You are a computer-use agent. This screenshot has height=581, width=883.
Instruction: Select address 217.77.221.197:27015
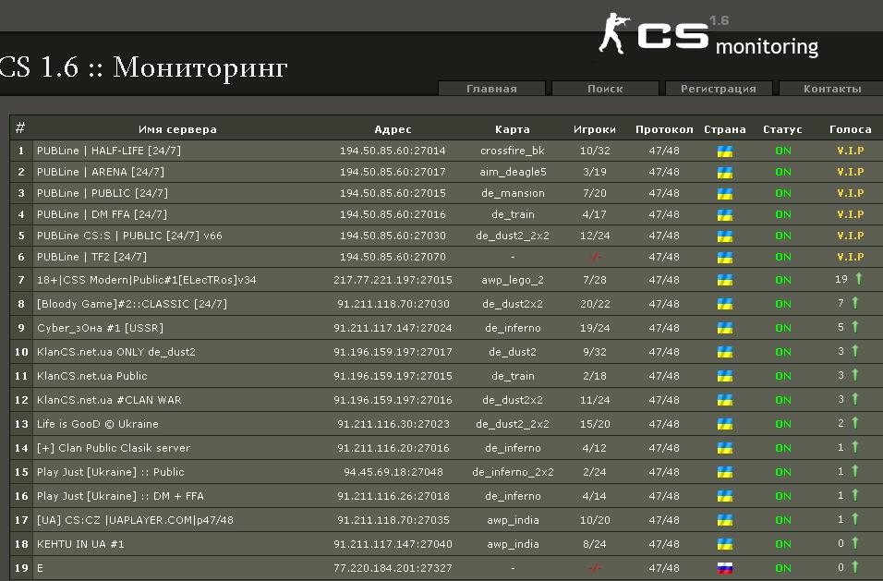(393, 280)
